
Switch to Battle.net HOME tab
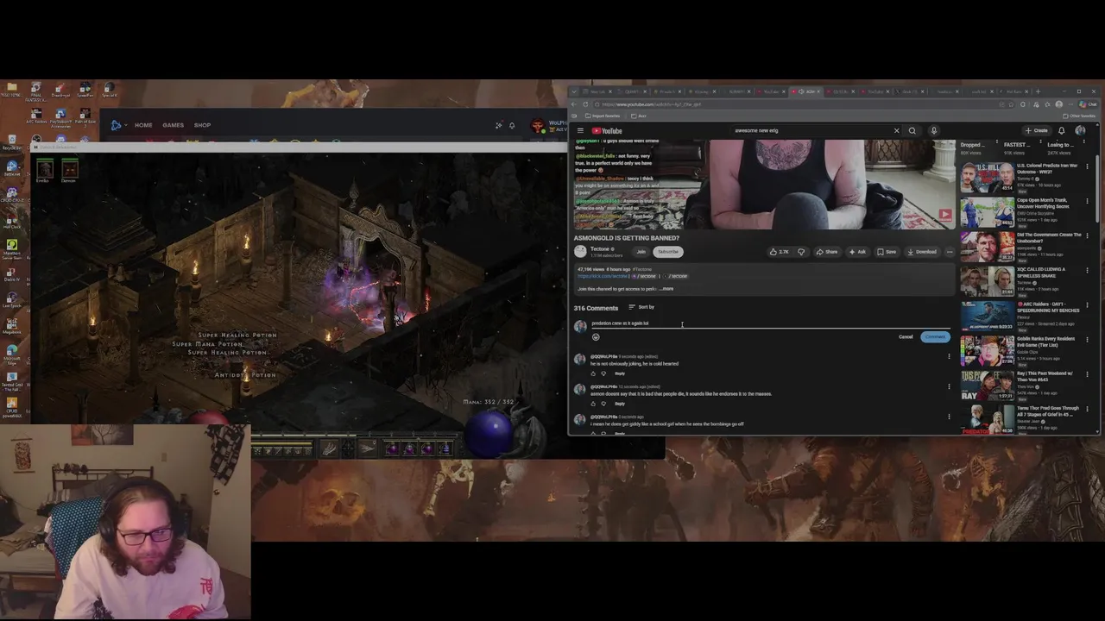(143, 125)
